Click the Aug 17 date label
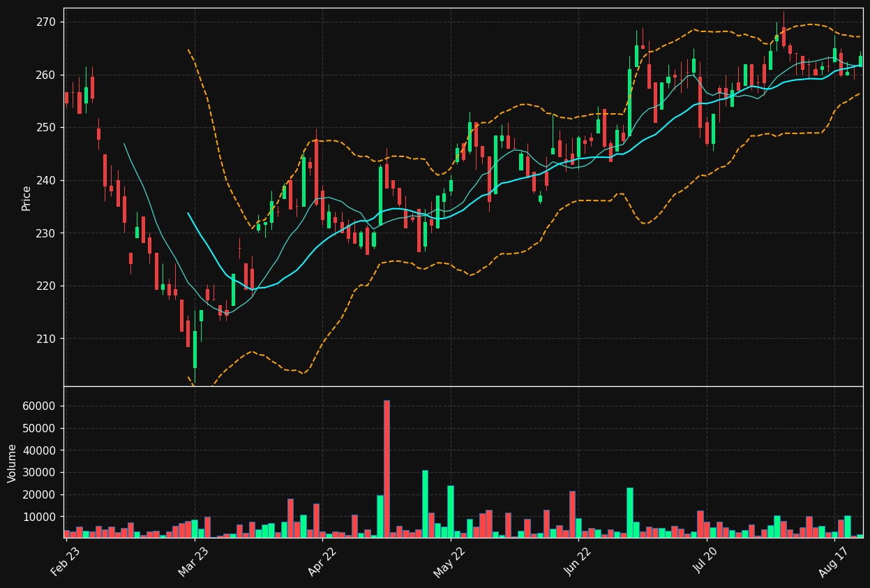 coord(834,561)
